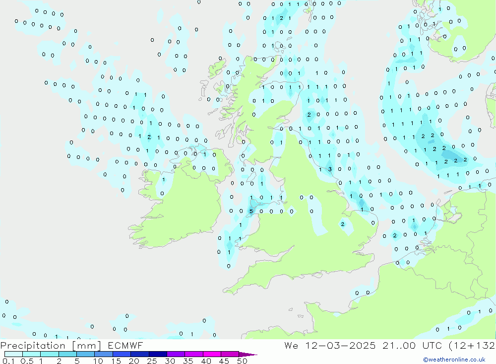
Task: Click the "0.1" legend scale label
Action: click(8, 361)
